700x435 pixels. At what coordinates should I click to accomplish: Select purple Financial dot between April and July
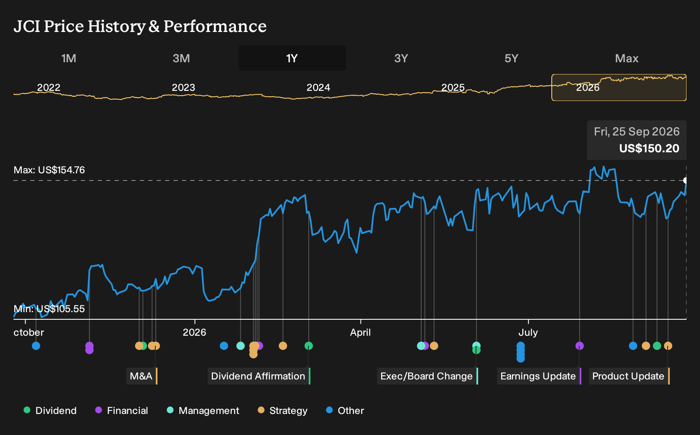click(426, 346)
